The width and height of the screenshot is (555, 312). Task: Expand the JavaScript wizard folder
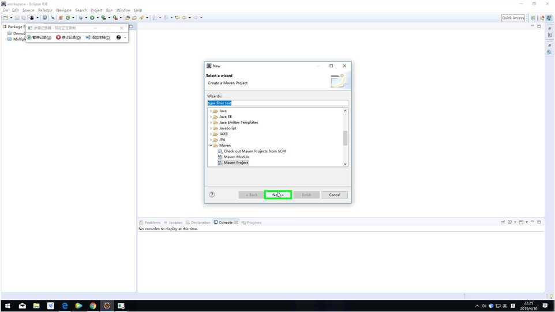coord(211,128)
